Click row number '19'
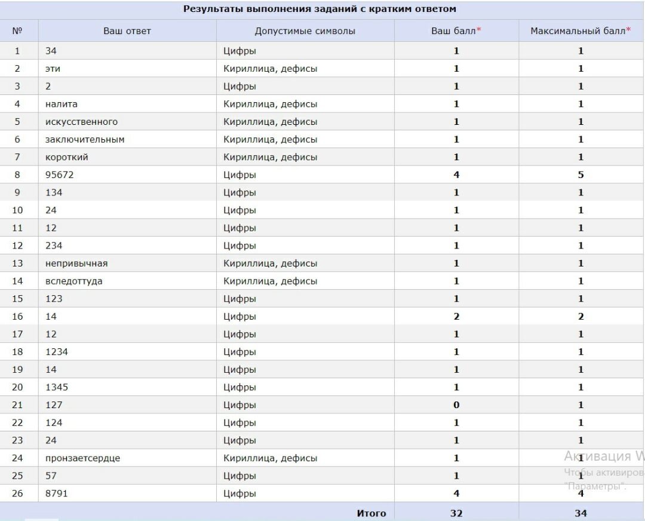 click(x=17, y=370)
